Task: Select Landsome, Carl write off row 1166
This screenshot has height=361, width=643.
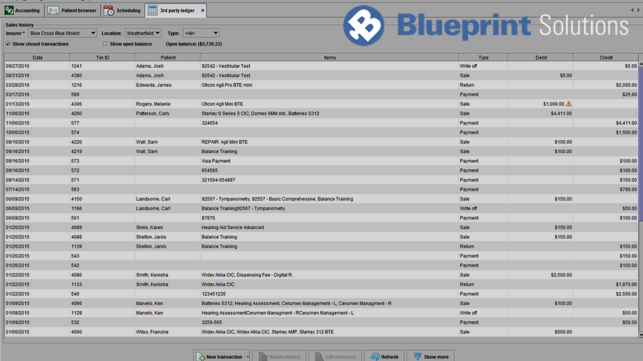Action: (321, 209)
